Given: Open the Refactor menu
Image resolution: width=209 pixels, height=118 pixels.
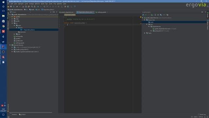Looking at the screenshot, I should click(x=37, y=4).
